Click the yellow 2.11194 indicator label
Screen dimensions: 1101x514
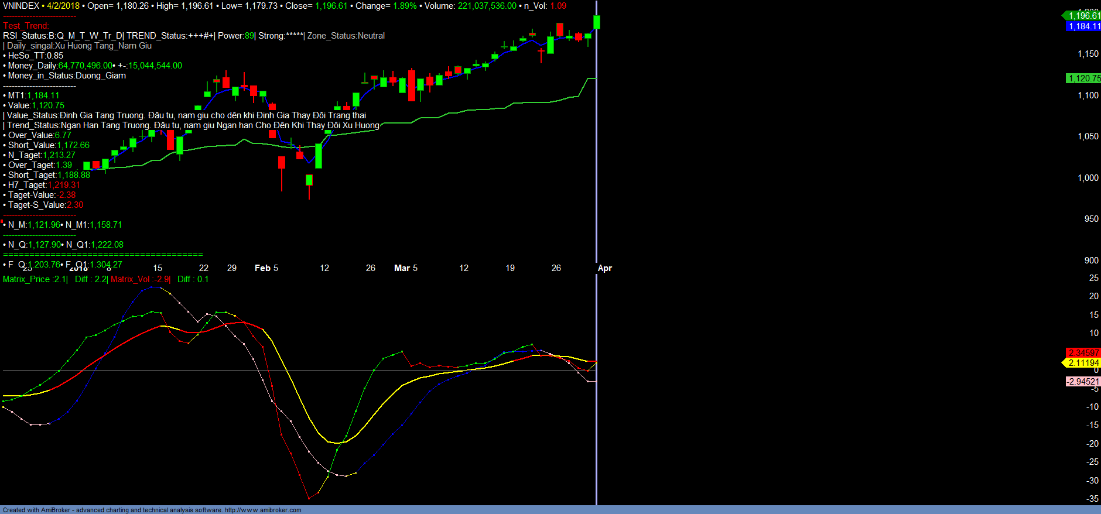click(1083, 363)
